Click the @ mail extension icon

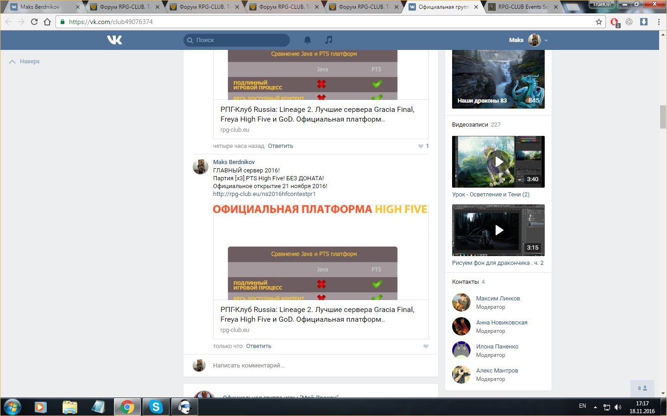tap(629, 22)
